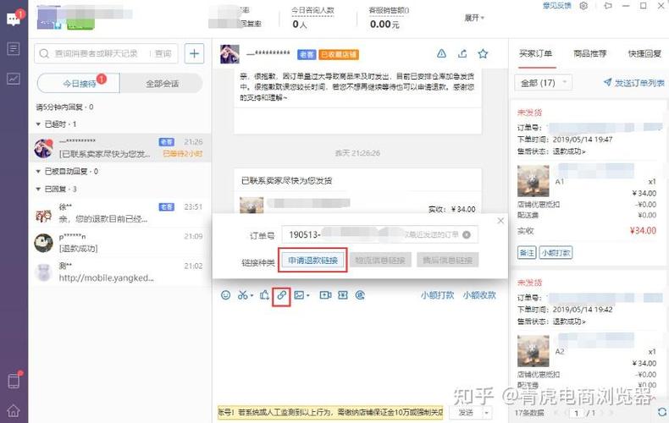
Task: Open the 买家订单 tab
Action: tap(535, 54)
